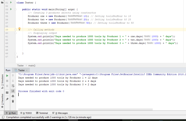186x121 pixels.
Task: Click the Favorites star icon
Action: pyautogui.click(x=2, y=107)
